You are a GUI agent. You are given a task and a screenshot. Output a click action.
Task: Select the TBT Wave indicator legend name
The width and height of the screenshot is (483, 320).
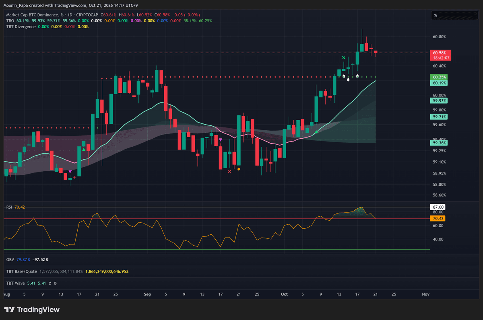click(x=16, y=283)
